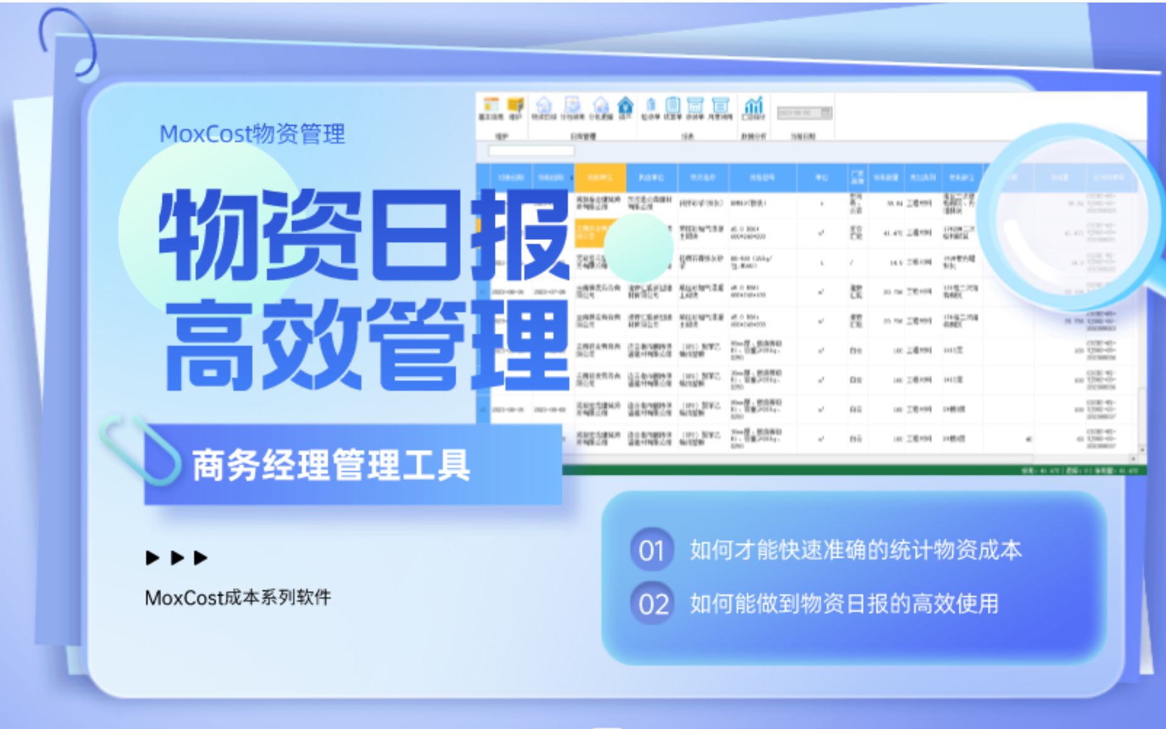Click "如何才能快速准确的统计物资成本" line
1166x729 pixels.
(x=856, y=550)
